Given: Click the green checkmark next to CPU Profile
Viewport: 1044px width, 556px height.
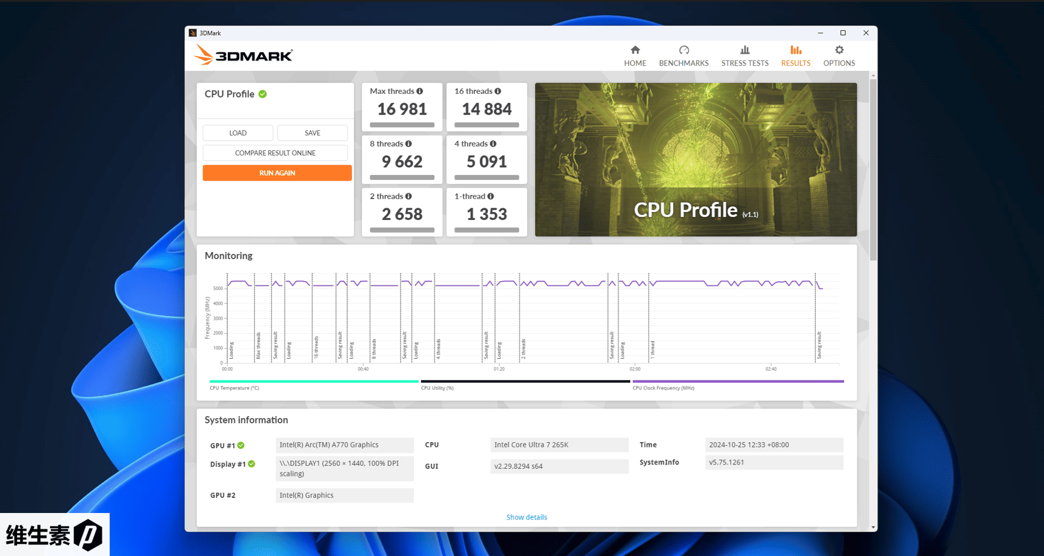Looking at the screenshot, I should [x=262, y=94].
